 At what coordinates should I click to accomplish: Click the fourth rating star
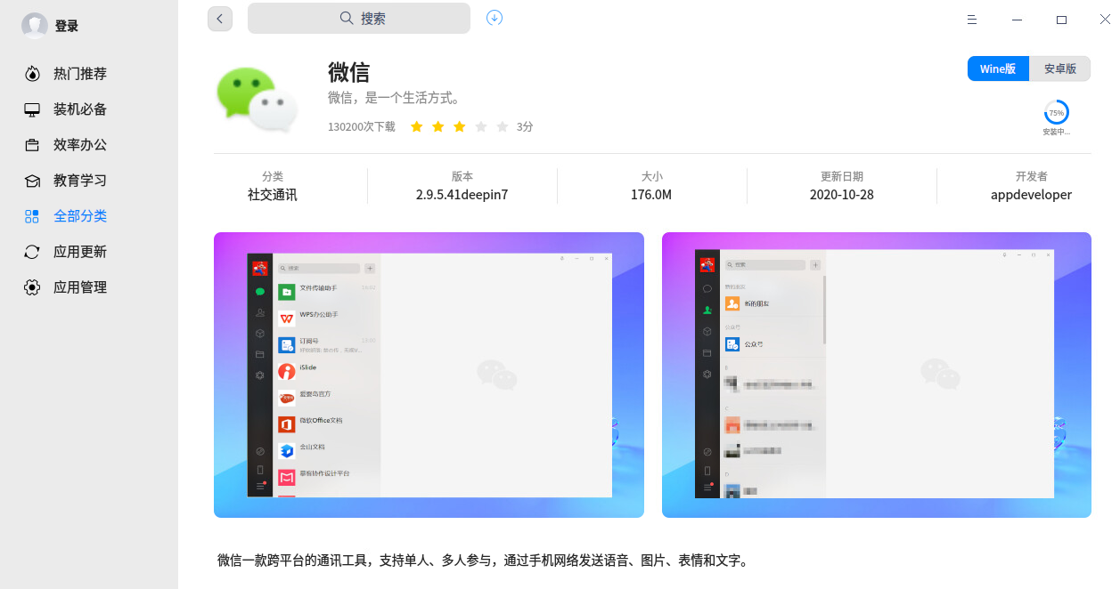481,127
